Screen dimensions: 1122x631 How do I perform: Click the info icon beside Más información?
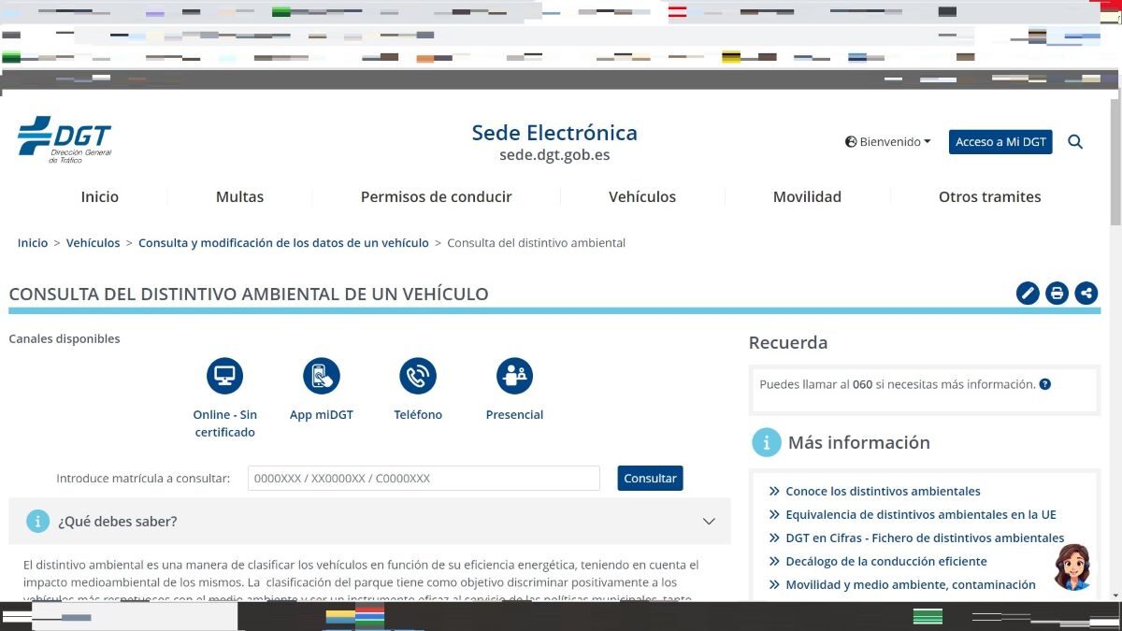pos(766,442)
